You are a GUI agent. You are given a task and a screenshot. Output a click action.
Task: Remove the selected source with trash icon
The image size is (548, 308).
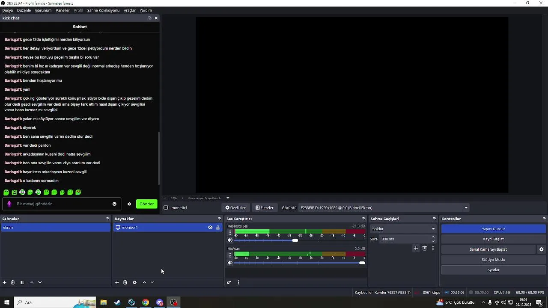coord(125,282)
